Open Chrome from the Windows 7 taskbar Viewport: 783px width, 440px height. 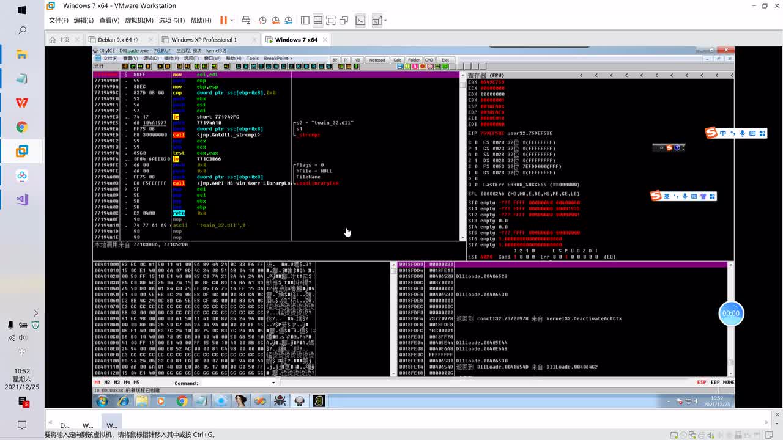pos(182,401)
